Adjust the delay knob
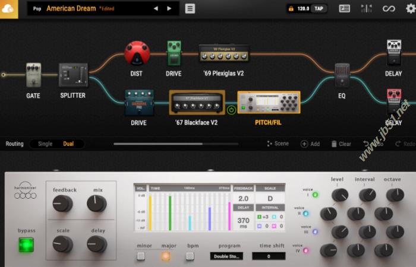 click(x=97, y=244)
